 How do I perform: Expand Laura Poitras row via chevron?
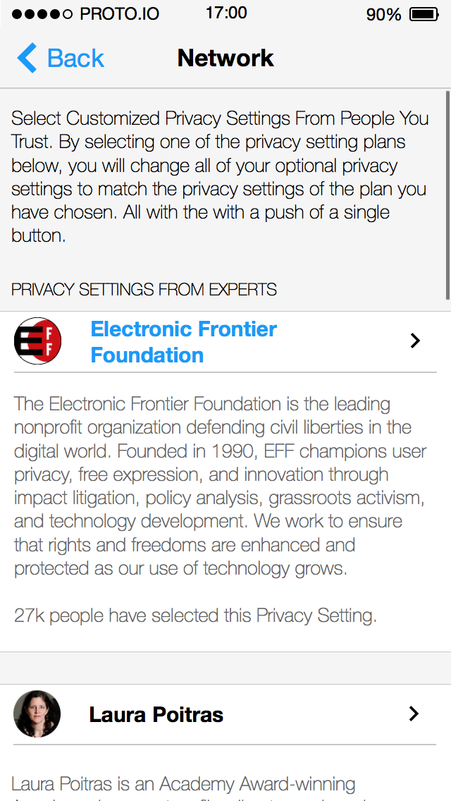pyautogui.click(x=414, y=714)
